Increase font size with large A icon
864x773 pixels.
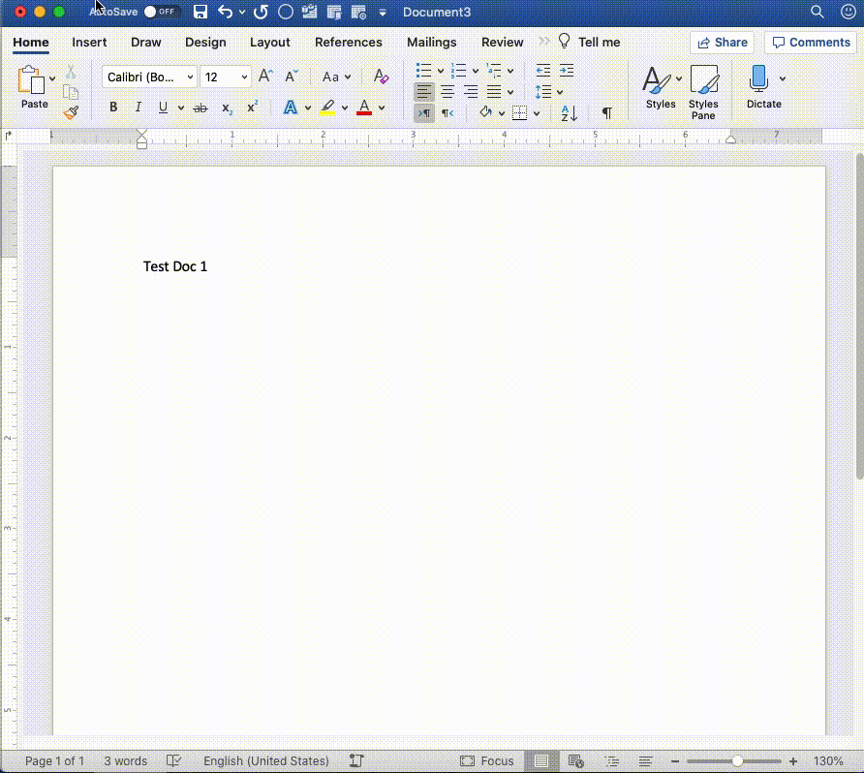(x=265, y=77)
